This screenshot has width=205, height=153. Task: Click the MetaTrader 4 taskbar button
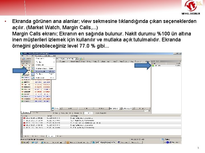pyautogui.click(x=104, y=143)
